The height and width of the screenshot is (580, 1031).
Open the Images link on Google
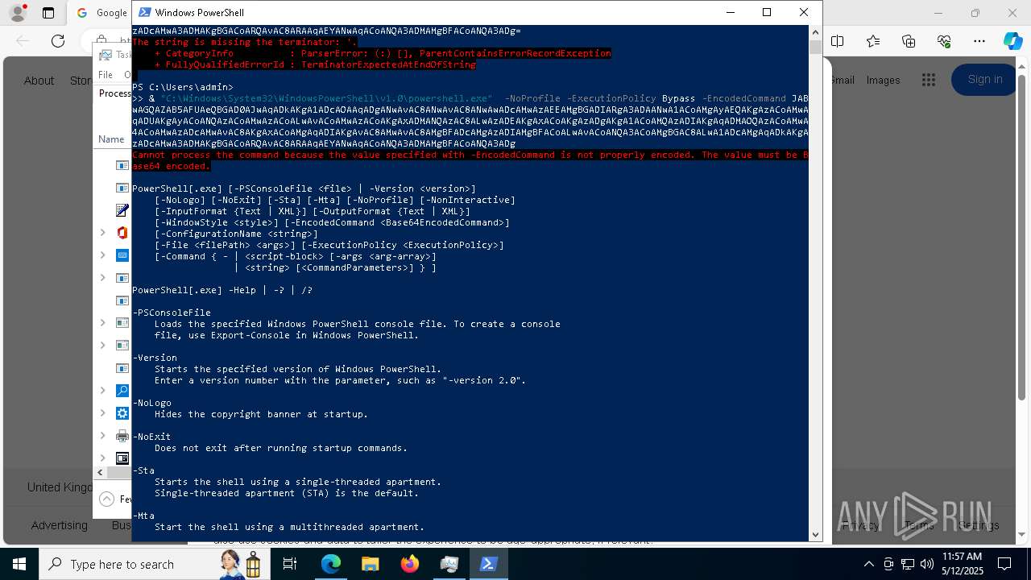pos(883,80)
